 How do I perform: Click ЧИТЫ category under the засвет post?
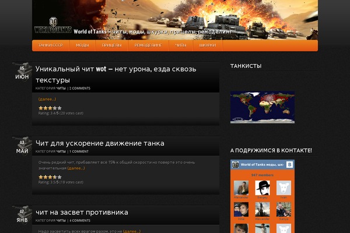coord(61,221)
